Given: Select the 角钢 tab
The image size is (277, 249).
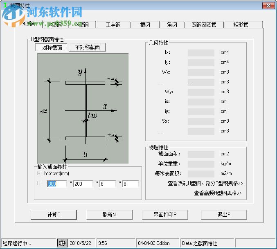Looking at the screenshot, I should coord(172,25).
